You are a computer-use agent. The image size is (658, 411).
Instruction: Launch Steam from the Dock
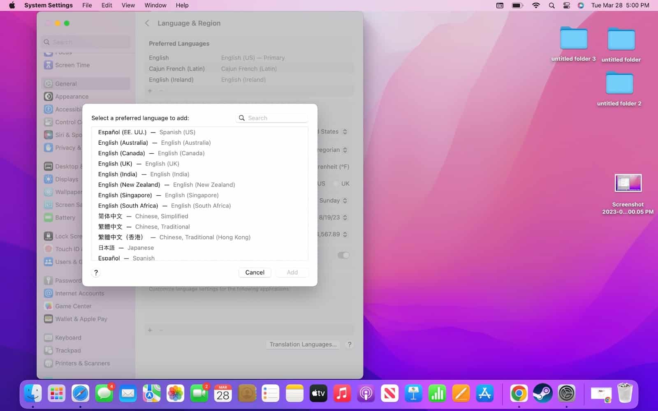pos(542,393)
